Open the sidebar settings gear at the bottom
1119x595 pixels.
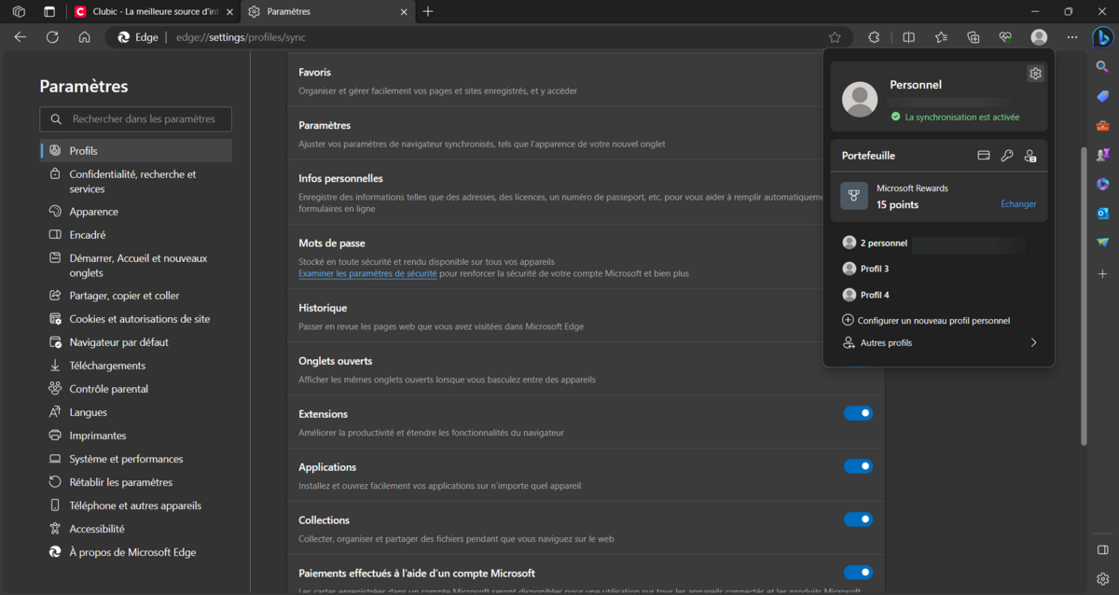(1102, 578)
